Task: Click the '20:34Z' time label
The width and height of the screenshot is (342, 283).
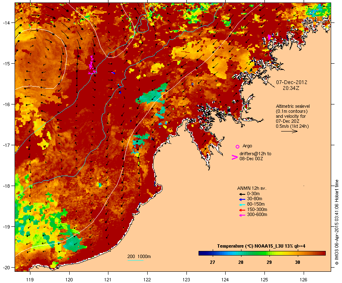Action: click(291, 88)
